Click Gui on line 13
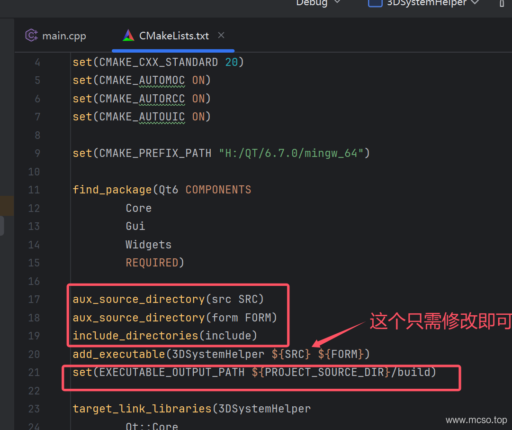 coord(135,226)
